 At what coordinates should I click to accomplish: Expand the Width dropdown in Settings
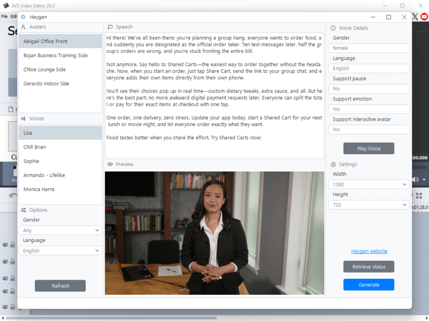[x=369, y=185]
